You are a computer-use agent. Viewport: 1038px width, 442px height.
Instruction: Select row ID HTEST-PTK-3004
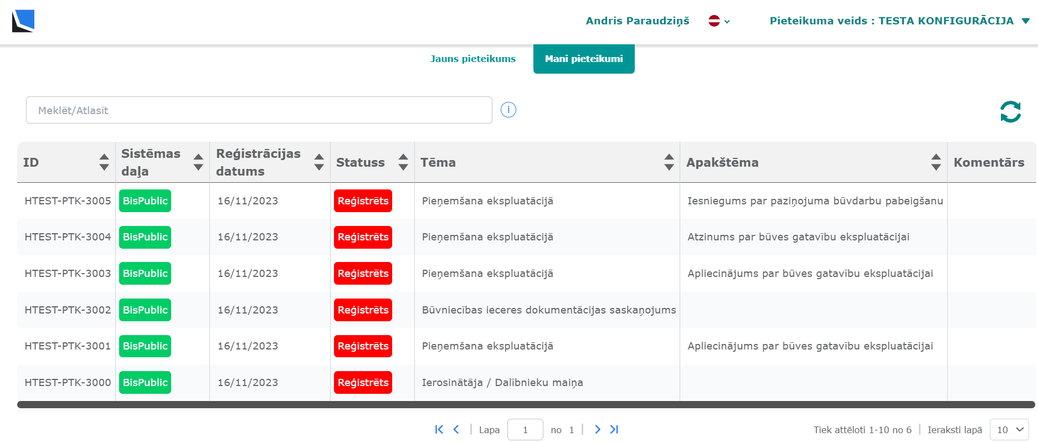(x=68, y=237)
